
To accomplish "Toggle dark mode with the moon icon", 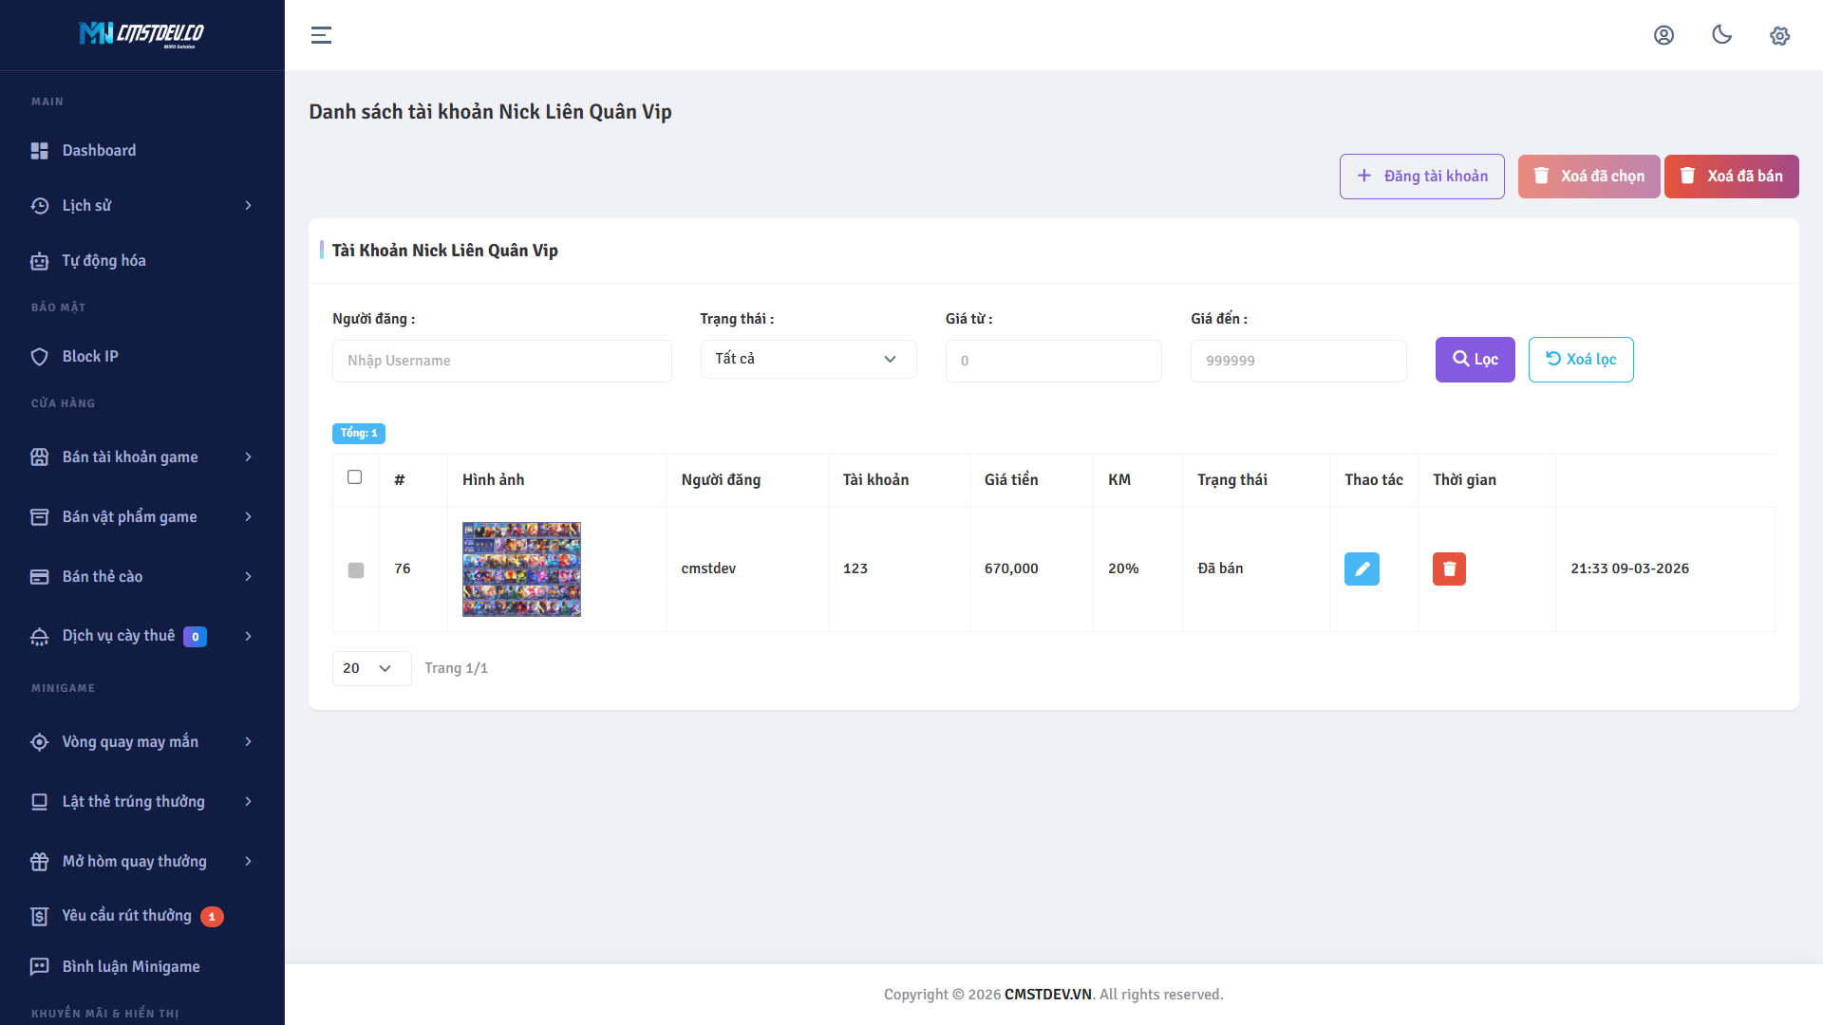I will (1721, 35).
